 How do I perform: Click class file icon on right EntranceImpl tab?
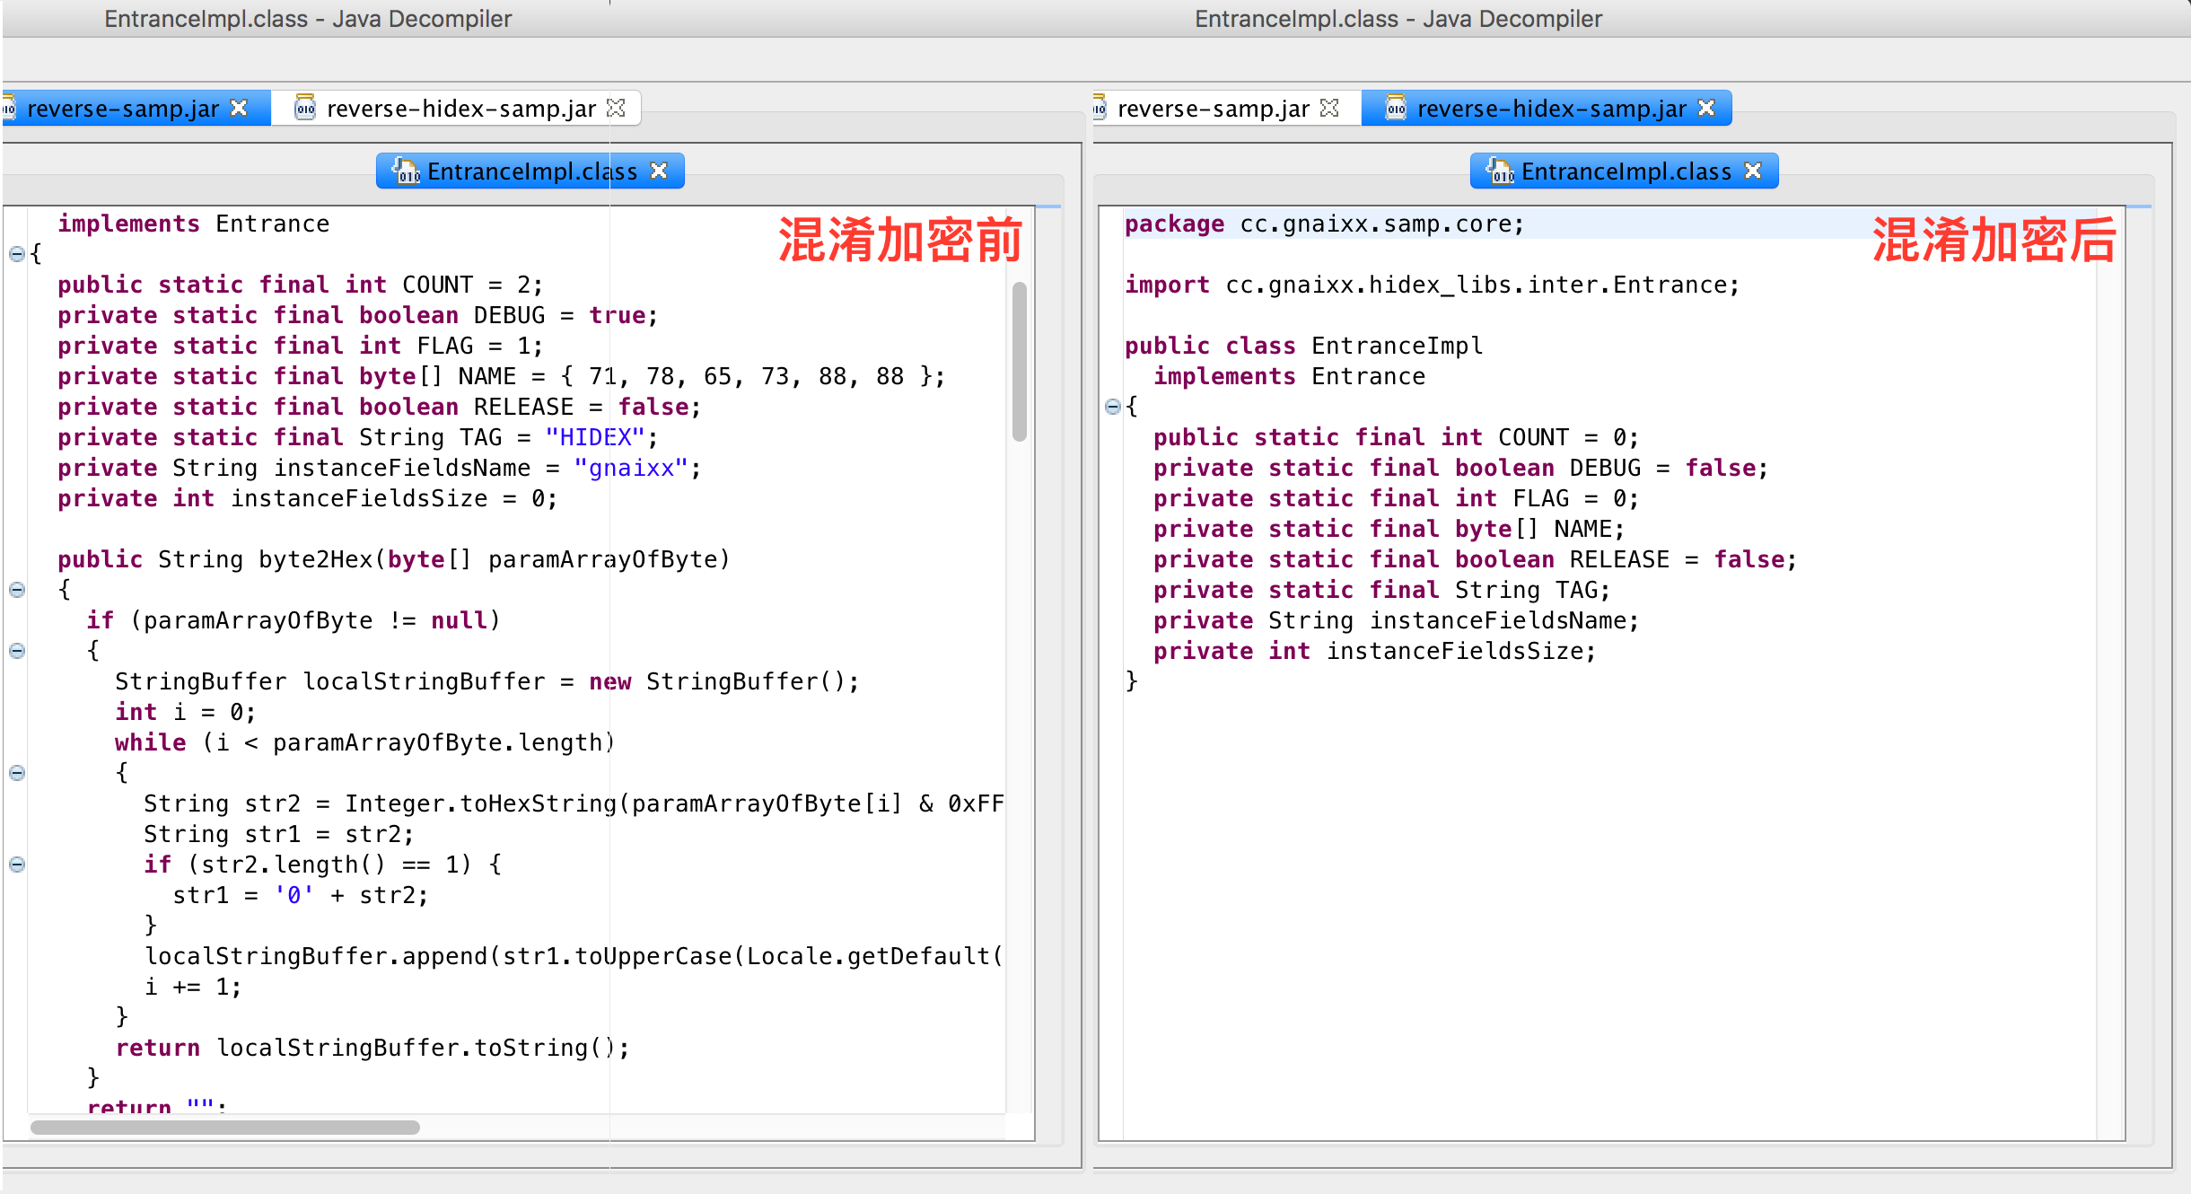[1501, 171]
